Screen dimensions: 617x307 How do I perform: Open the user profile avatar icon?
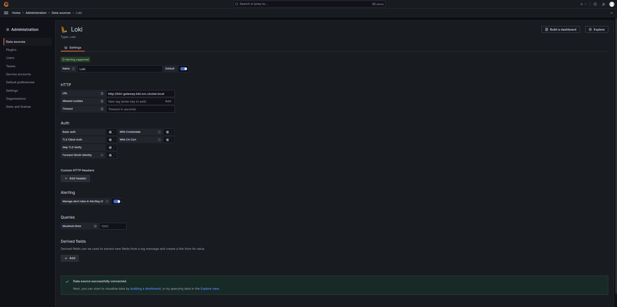coord(612,4)
